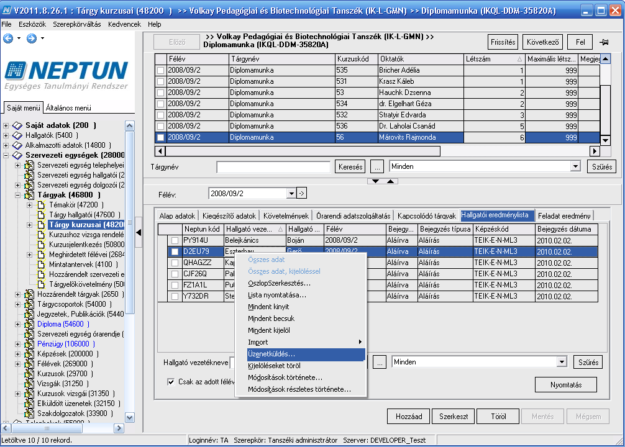Check the box for student QHAGZZ

pos(175,263)
